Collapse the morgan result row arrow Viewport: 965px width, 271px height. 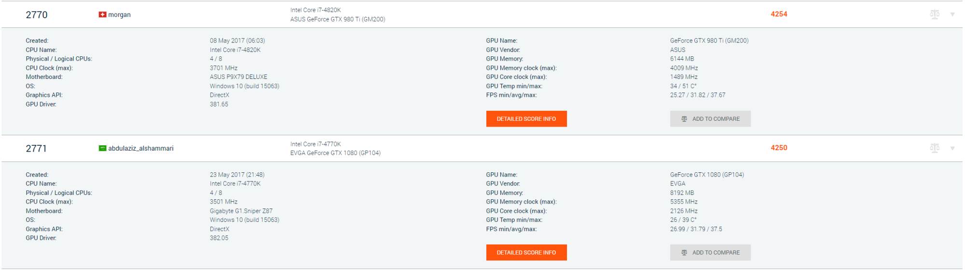coord(952,14)
